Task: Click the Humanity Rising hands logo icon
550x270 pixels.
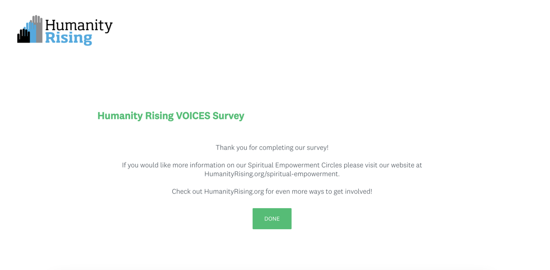Action: point(30,30)
